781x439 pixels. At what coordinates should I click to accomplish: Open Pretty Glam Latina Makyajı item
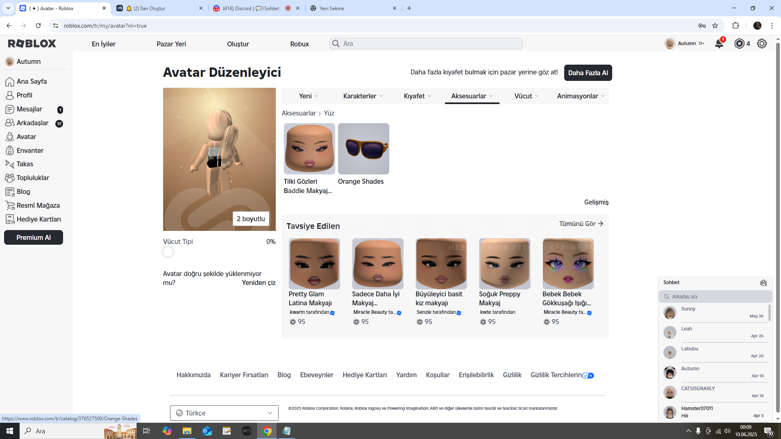pyautogui.click(x=314, y=264)
